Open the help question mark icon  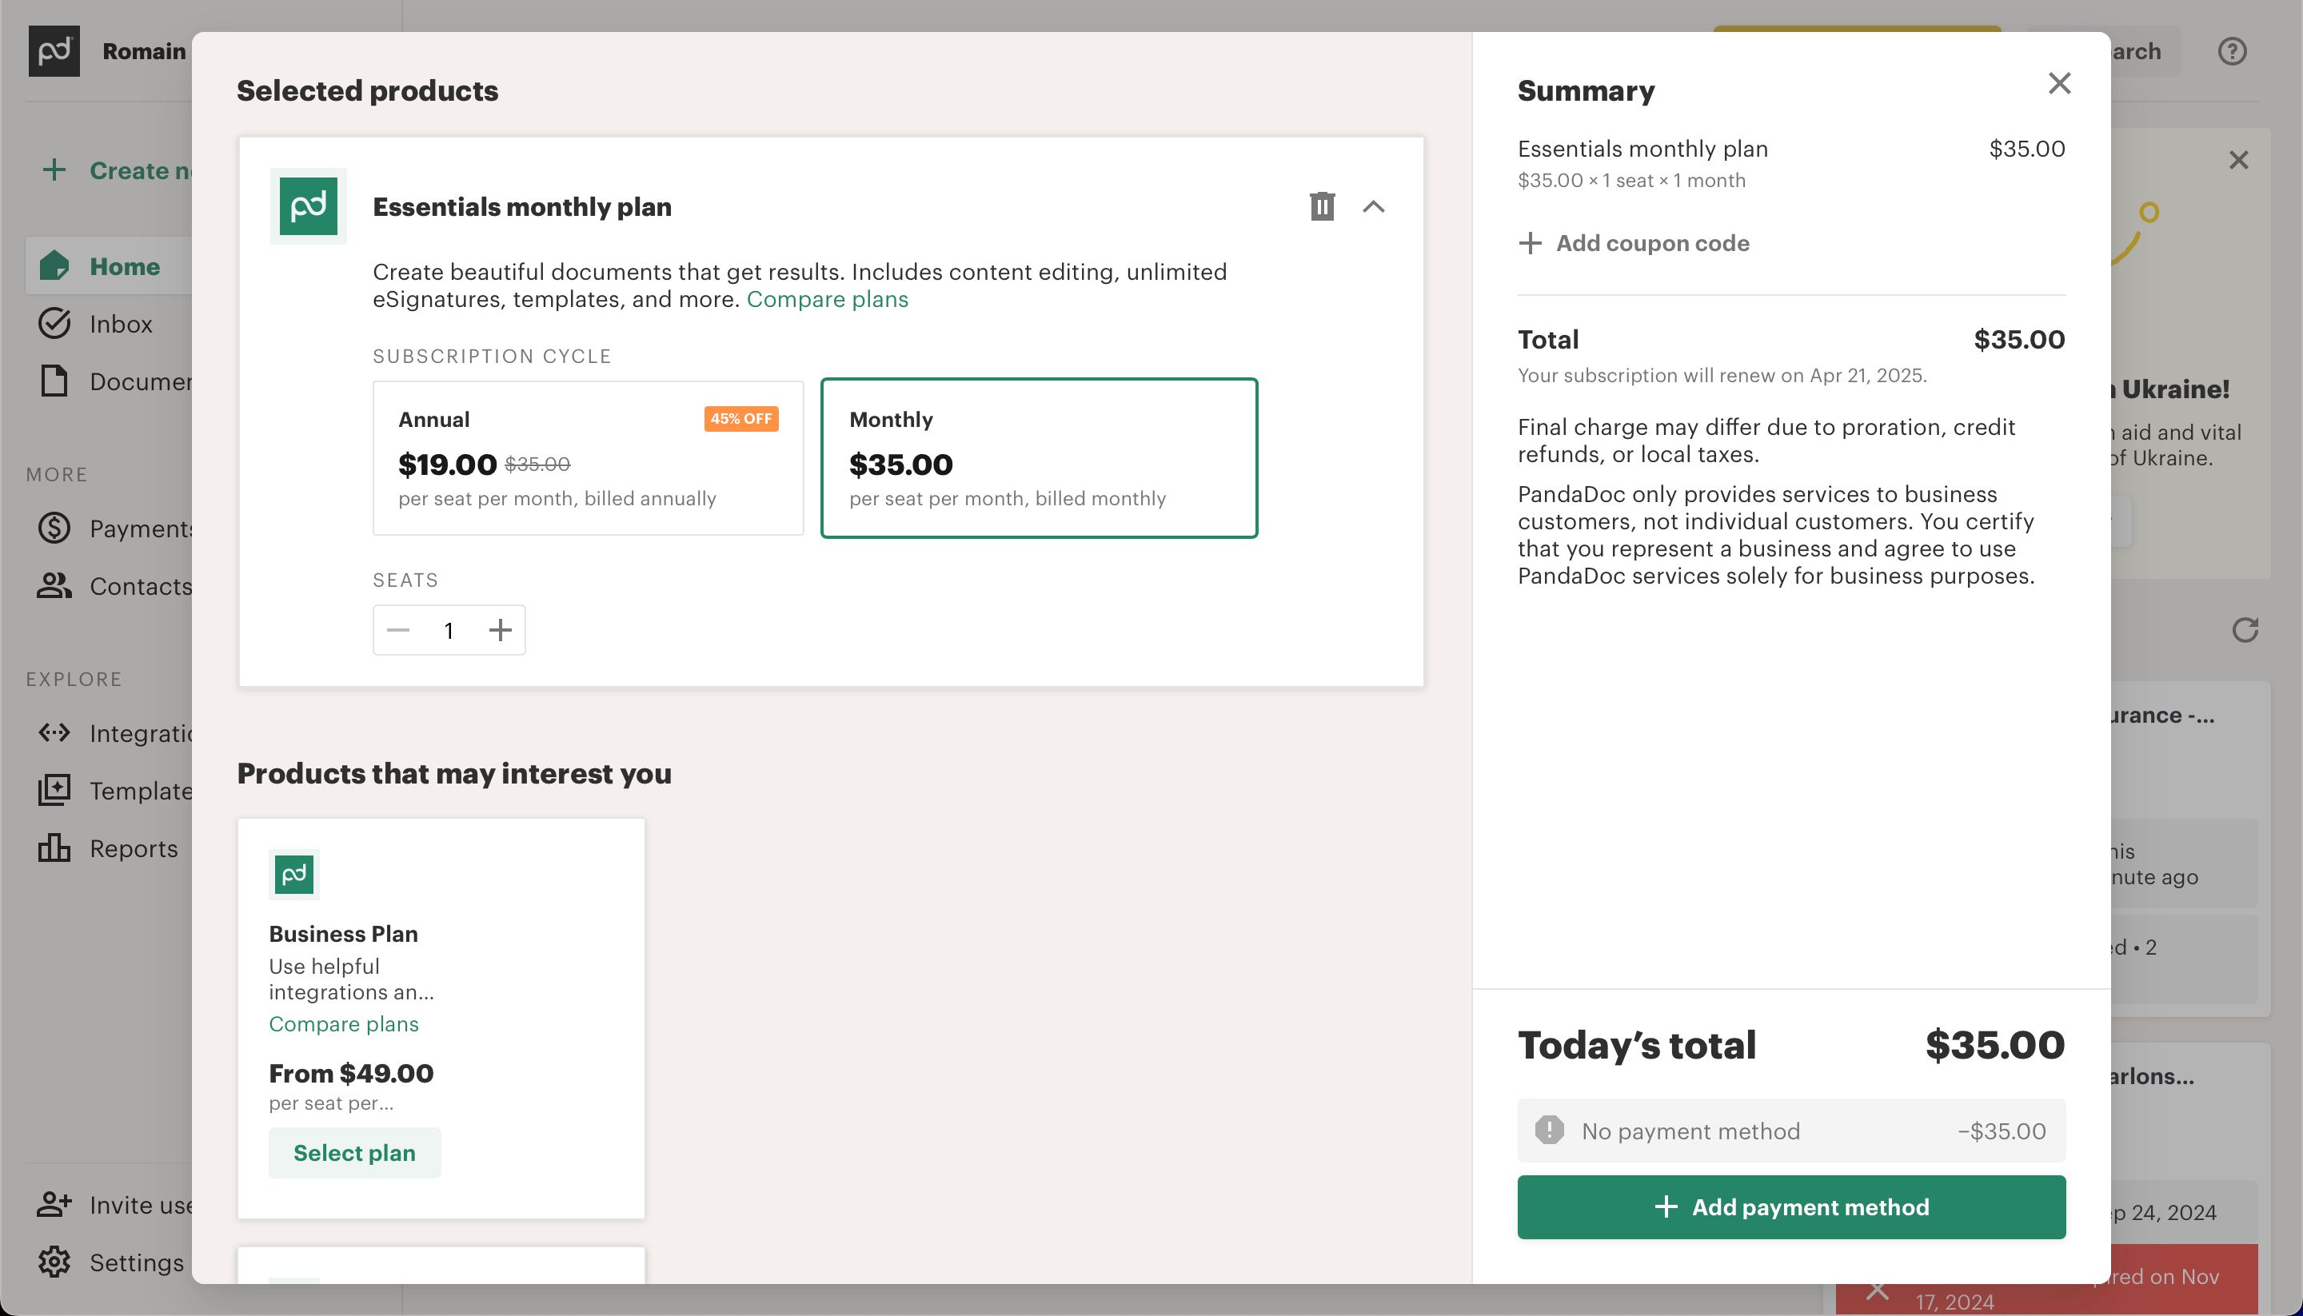pyautogui.click(x=2232, y=50)
